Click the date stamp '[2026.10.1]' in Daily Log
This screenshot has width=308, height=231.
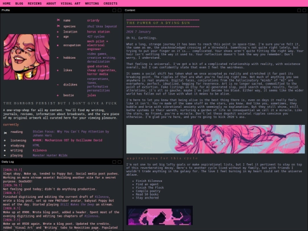(x=13, y=185)
